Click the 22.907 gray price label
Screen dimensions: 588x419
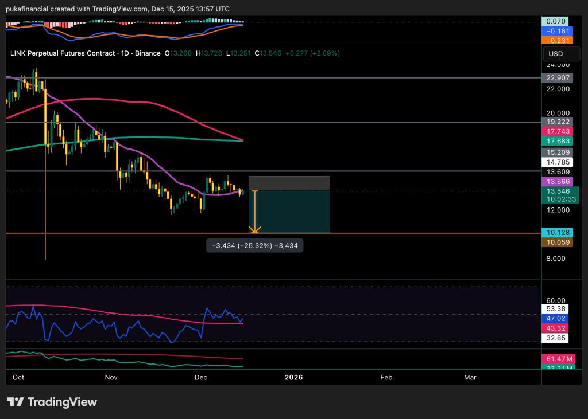click(x=558, y=77)
